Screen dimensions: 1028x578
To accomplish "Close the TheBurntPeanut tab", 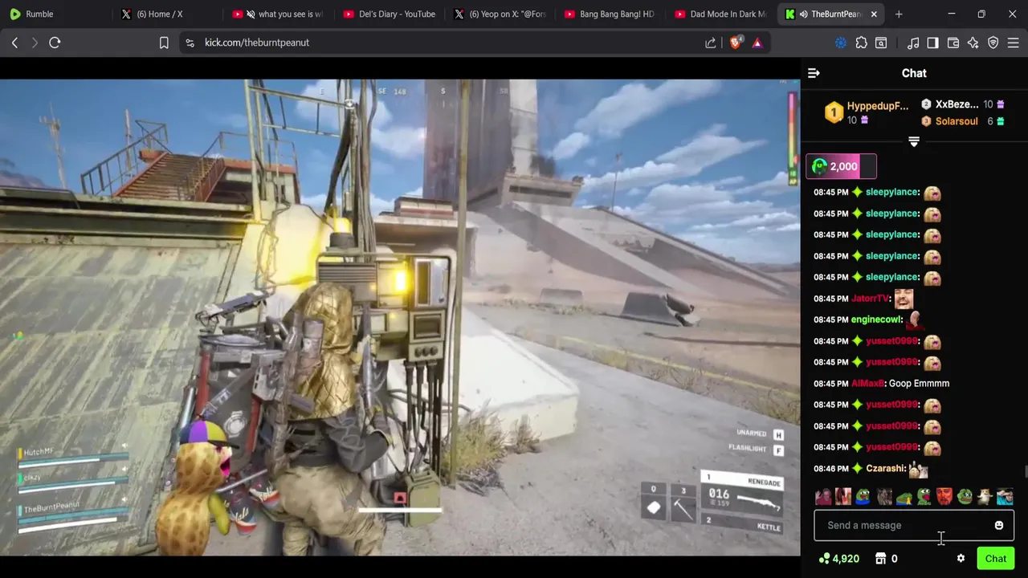I will pyautogui.click(x=874, y=14).
